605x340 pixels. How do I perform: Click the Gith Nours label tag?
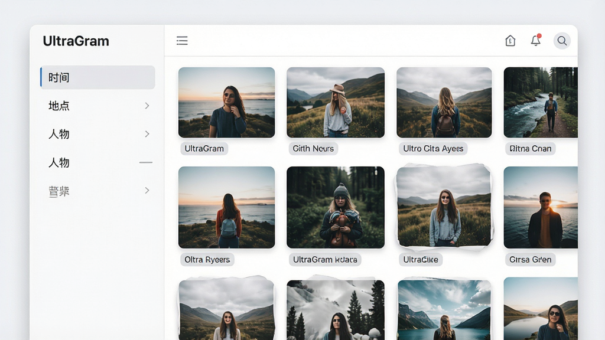point(313,148)
